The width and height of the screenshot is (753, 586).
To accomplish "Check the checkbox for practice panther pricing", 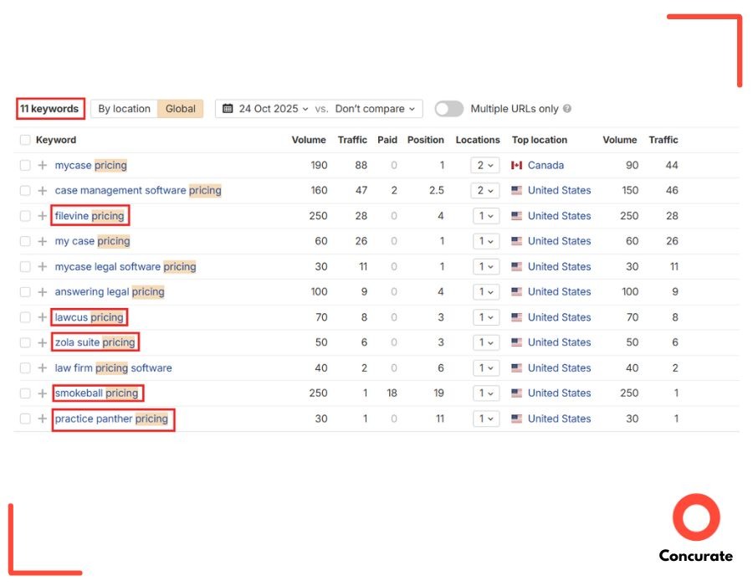I will tap(24, 419).
